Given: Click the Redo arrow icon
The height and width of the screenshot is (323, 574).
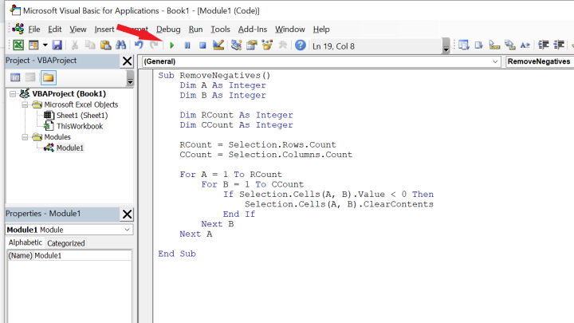Looking at the screenshot, I should pyautogui.click(x=154, y=45).
